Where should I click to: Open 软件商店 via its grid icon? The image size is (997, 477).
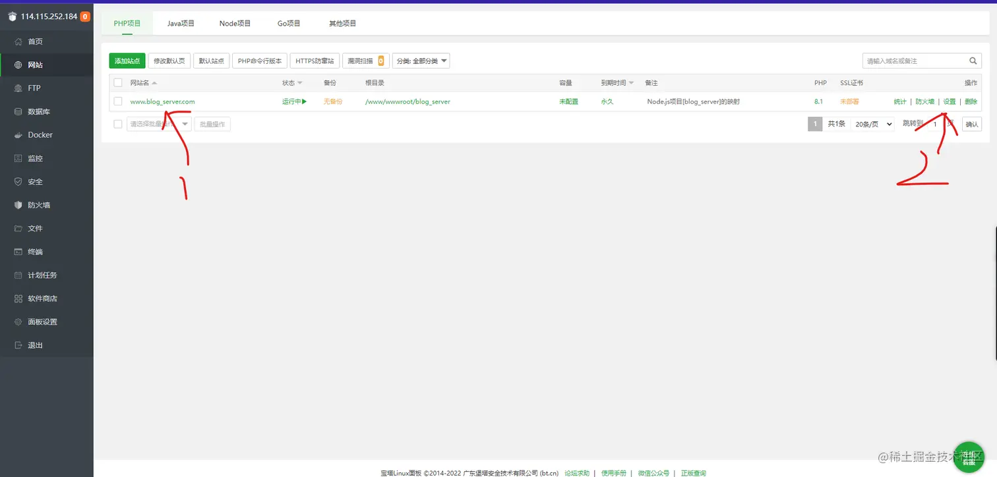18,298
